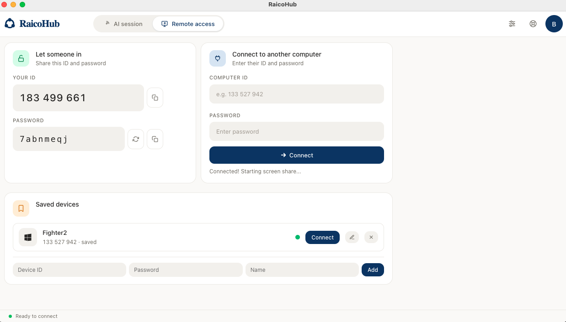The image size is (566, 322).
Task: Connect to the saved device Fighter2
Action: click(322, 237)
